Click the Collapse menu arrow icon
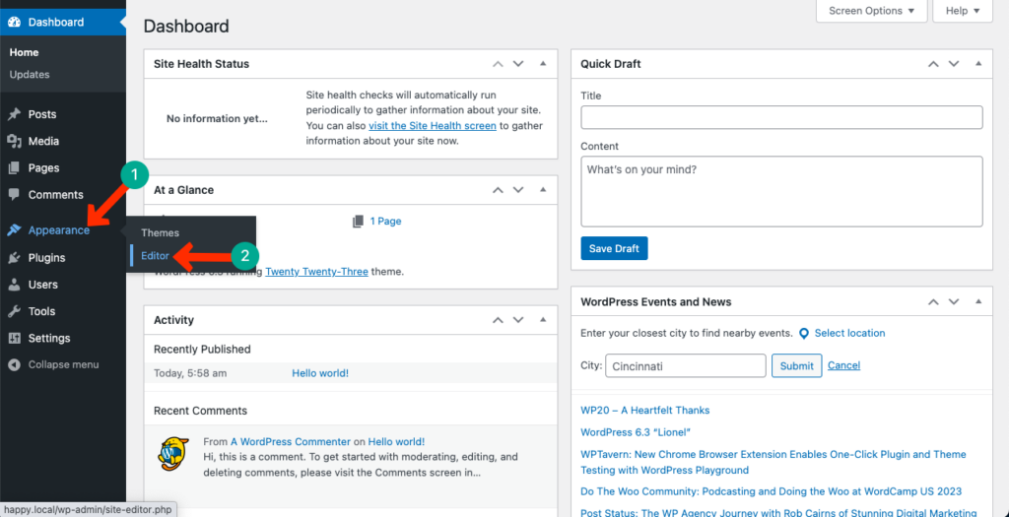This screenshot has width=1009, height=517. point(14,364)
